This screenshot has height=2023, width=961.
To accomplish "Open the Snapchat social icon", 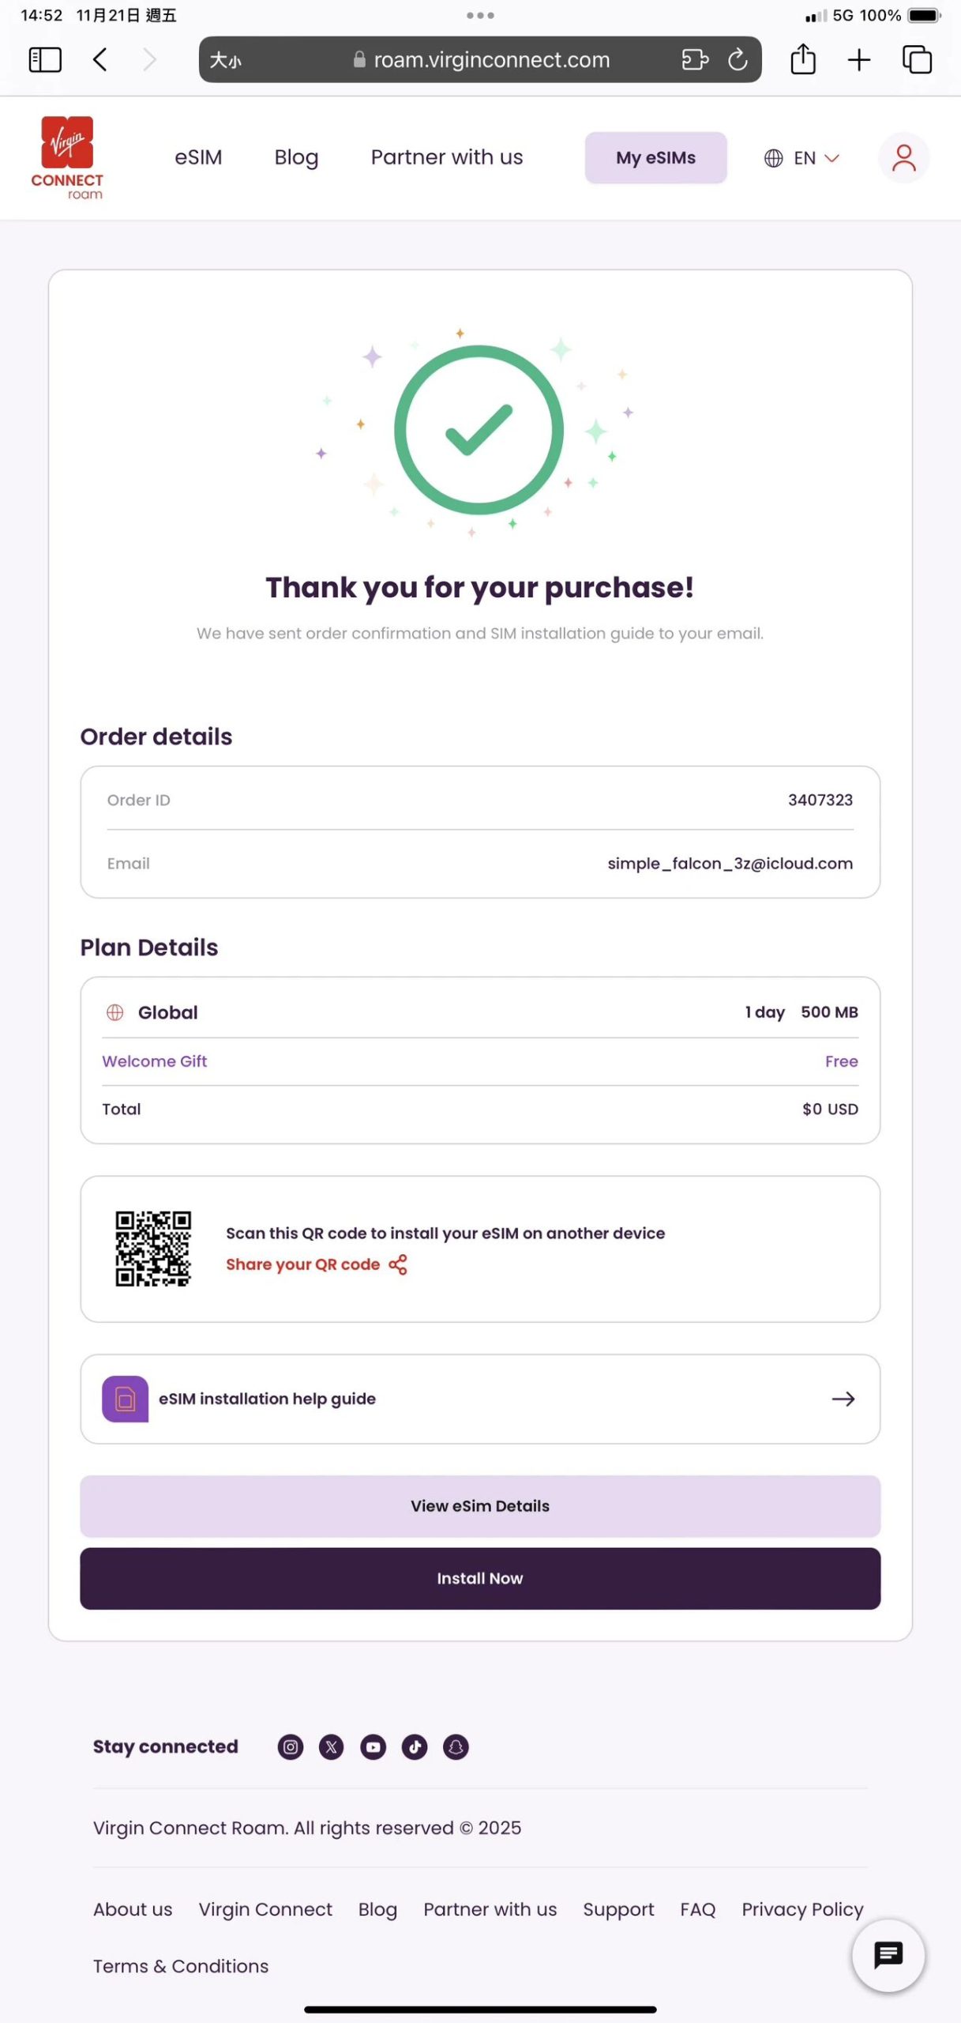I will (456, 1746).
